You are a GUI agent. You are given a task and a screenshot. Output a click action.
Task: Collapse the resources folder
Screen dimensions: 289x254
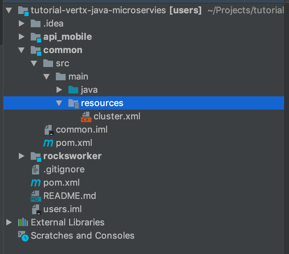[x=59, y=103]
